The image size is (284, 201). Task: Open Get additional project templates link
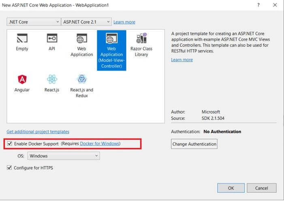[x=38, y=132]
